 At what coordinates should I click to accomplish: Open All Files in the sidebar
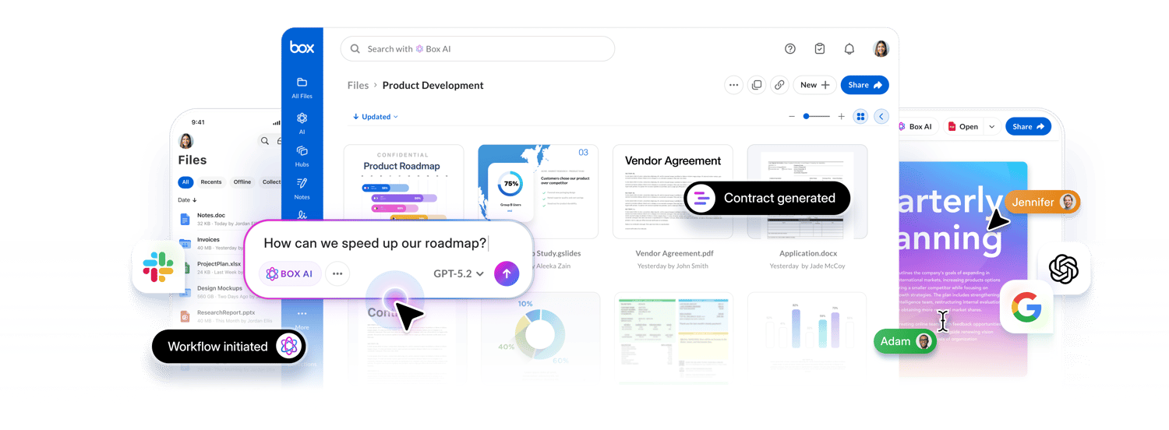pos(302,87)
